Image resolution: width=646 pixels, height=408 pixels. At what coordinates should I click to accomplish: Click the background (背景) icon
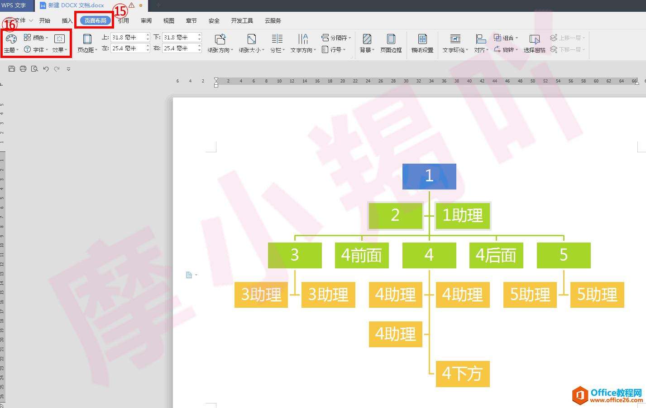click(x=367, y=39)
